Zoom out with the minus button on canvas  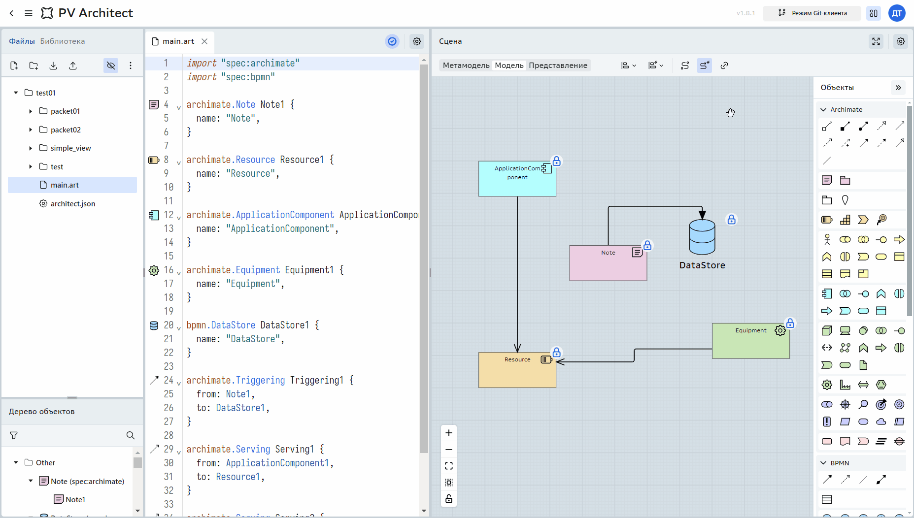coord(449,450)
